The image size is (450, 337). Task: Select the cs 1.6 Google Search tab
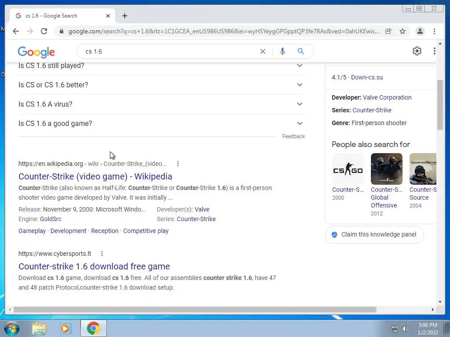(62, 16)
